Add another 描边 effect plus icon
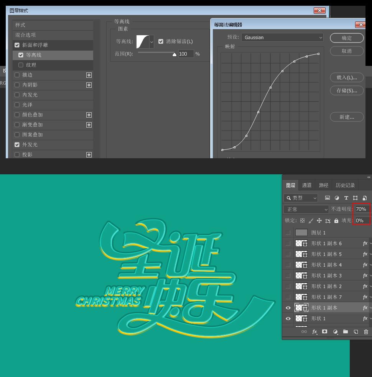This screenshot has height=377, width=372. click(x=89, y=75)
